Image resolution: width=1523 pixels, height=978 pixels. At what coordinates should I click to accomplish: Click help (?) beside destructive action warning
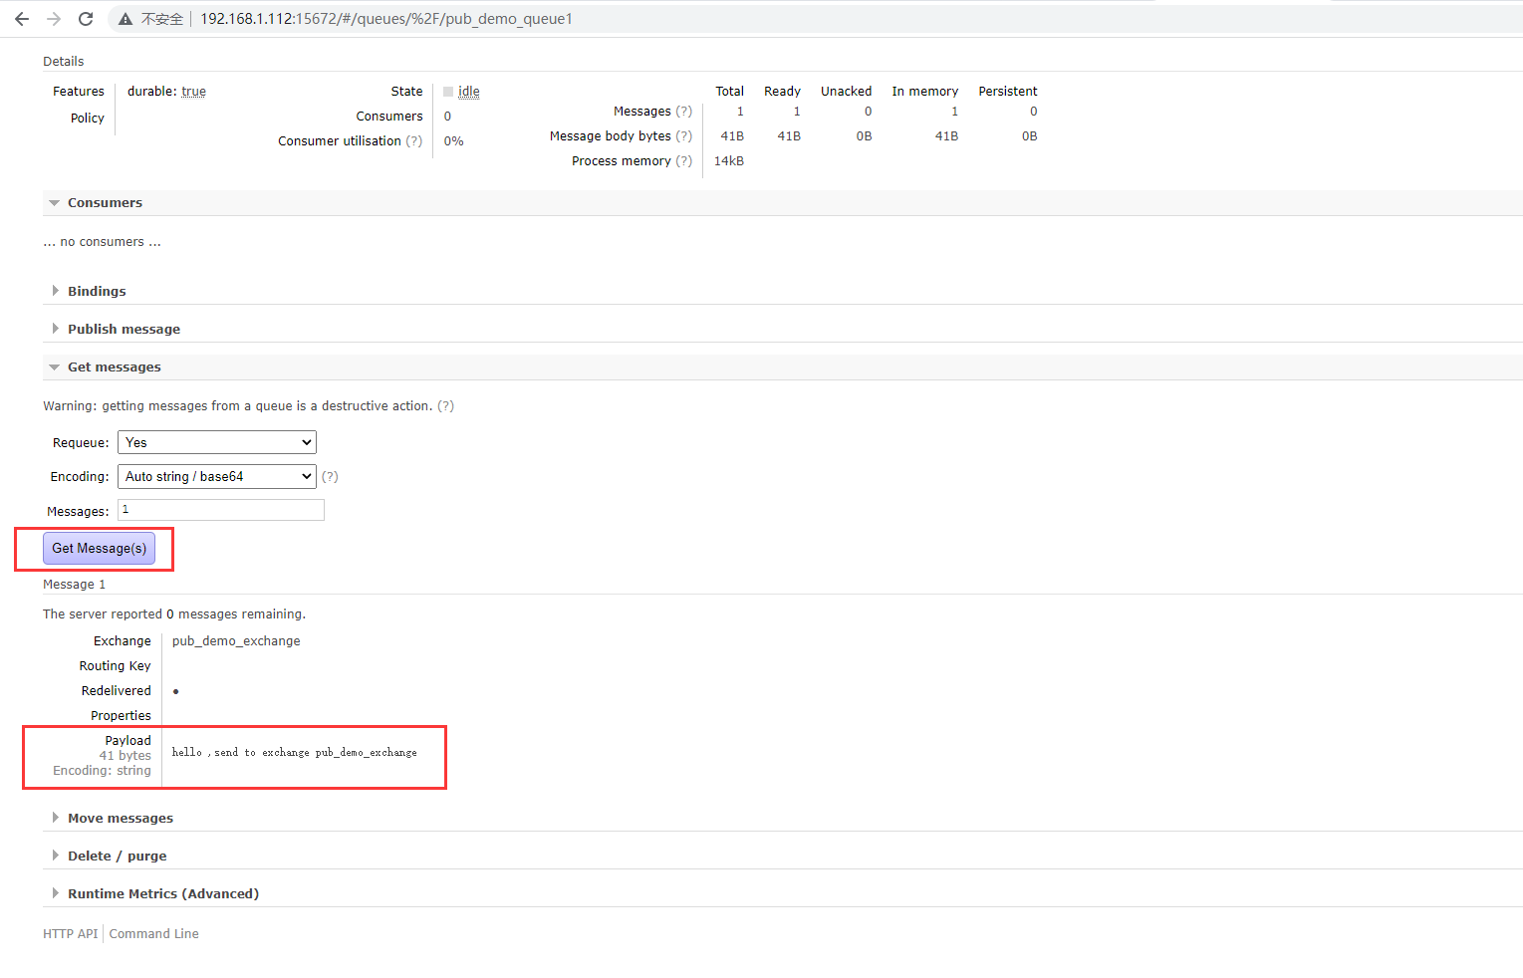point(446,406)
